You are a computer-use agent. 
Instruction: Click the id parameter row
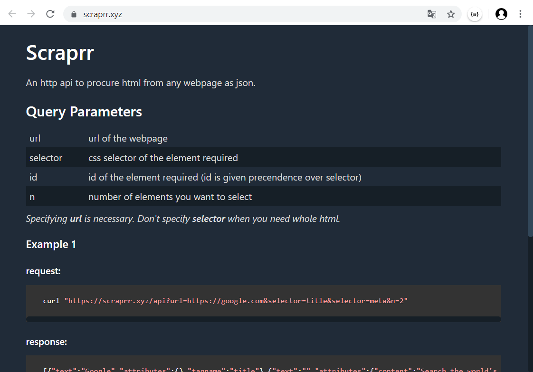[x=264, y=177]
